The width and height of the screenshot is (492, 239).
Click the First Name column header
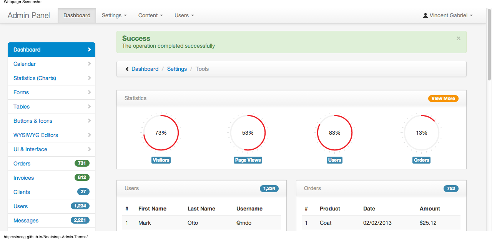[152, 209]
